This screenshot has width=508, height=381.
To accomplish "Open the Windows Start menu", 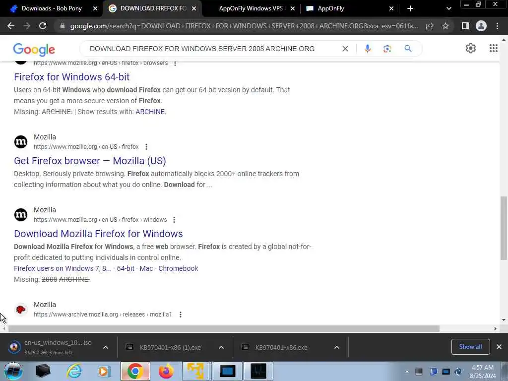I will pos(13,371).
